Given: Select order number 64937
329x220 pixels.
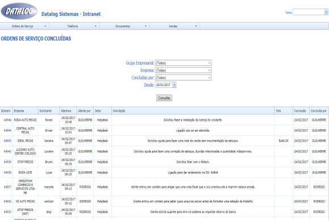Looking at the screenshot, I should (x=7, y=187).
